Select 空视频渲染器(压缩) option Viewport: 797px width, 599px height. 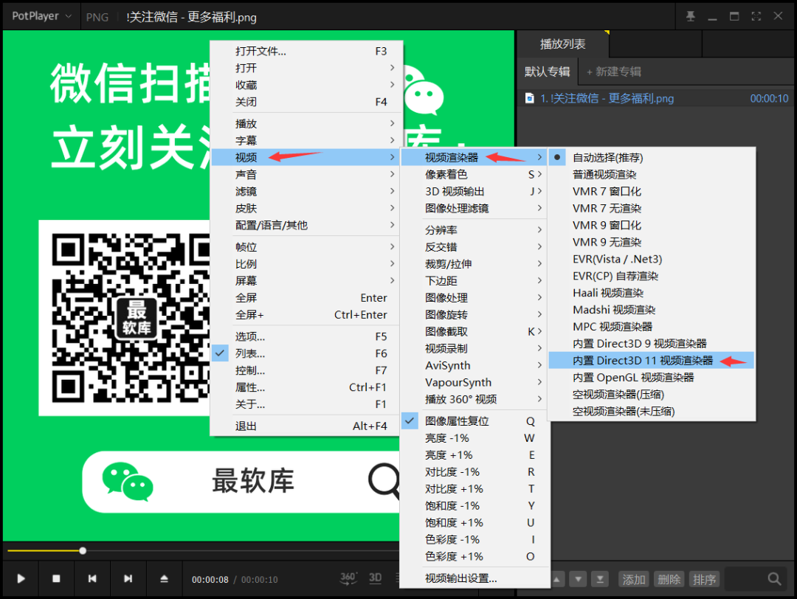coord(652,394)
